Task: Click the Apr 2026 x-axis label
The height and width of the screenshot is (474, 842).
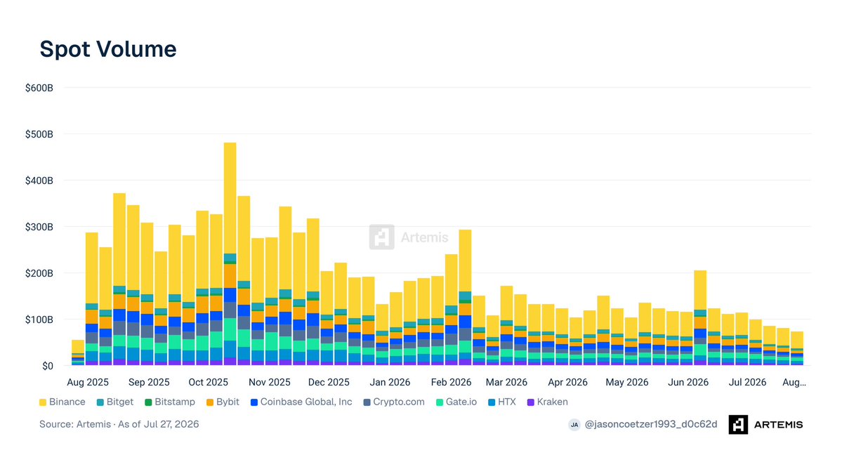Action: pyautogui.click(x=567, y=382)
